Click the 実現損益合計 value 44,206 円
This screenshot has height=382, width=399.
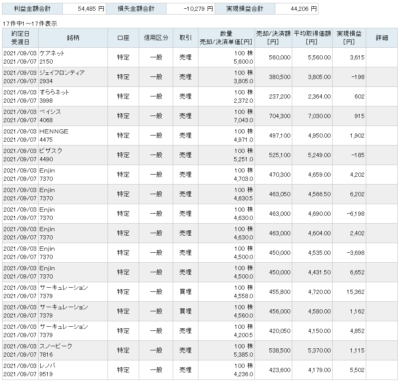pos(304,9)
